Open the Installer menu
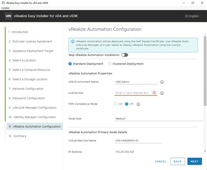 tap(5, 8)
